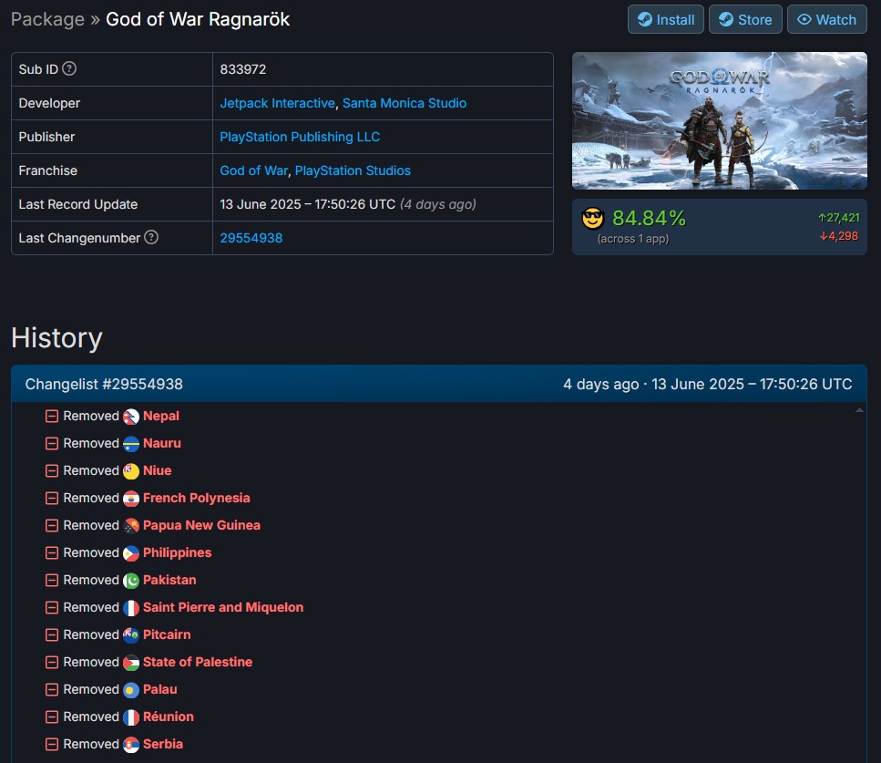Click the Philippines country name
This screenshot has height=763, width=881.
178,552
